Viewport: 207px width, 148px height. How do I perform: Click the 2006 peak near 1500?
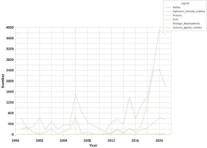coord(76,95)
